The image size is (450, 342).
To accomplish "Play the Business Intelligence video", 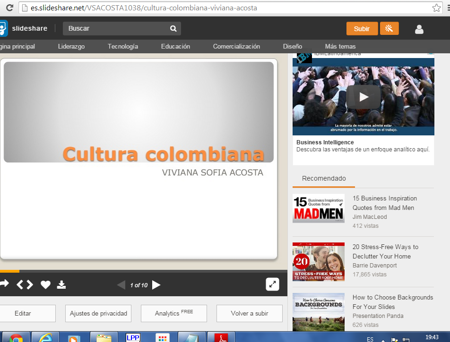I will pyautogui.click(x=363, y=97).
